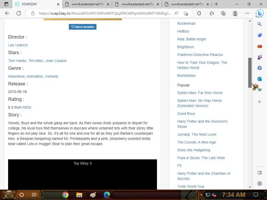The width and height of the screenshot is (267, 200).
Task: Open Task View in taskbar
Action: point(34,195)
